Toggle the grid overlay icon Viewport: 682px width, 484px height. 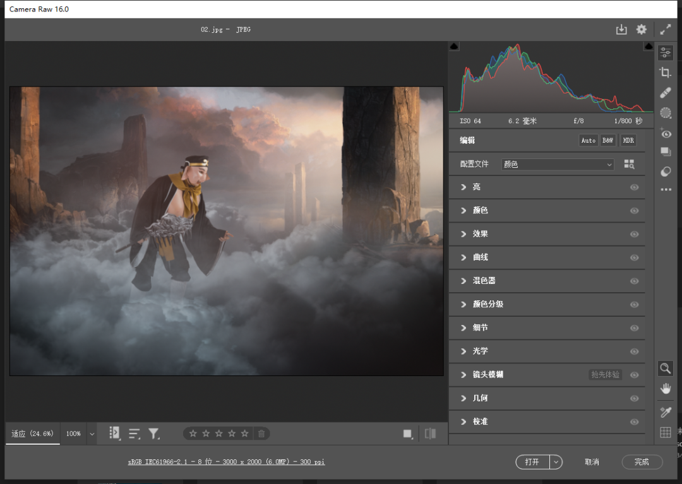tap(666, 432)
